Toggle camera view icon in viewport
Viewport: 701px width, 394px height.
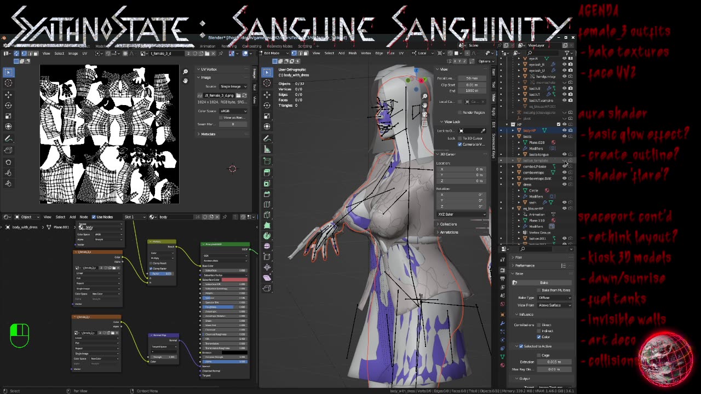click(x=424, y=115)
